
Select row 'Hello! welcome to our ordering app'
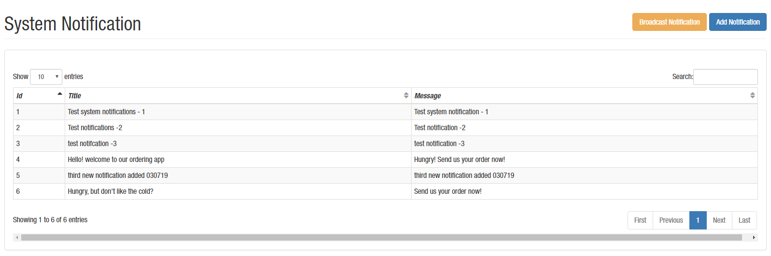(116, 160)
